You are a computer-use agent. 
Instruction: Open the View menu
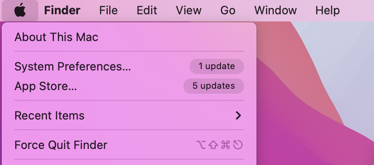click(189, 11)
